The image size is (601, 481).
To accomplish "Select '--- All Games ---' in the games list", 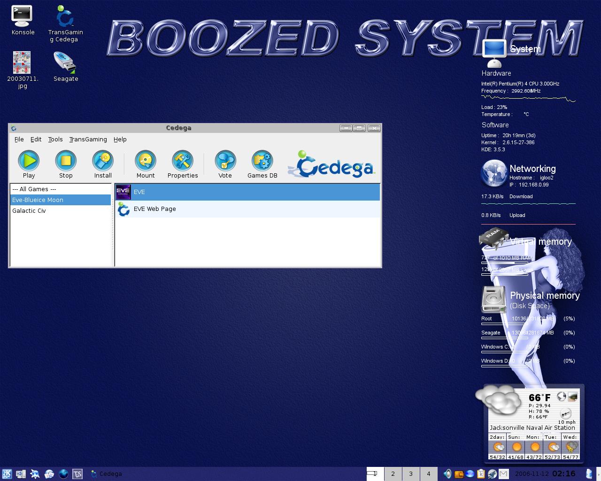I will tap(61, 189).
